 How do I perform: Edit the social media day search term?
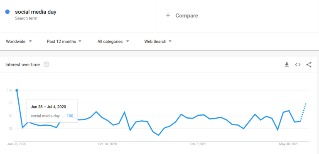coord(36,12)
